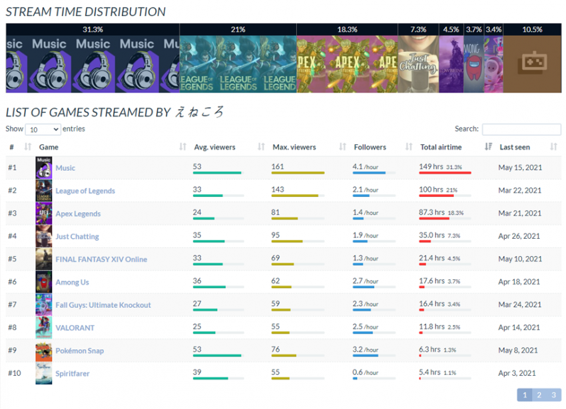Open the League of Legends cover thumbnail in the table
This screenshot has width=566, height=409.
click(44, 190)
